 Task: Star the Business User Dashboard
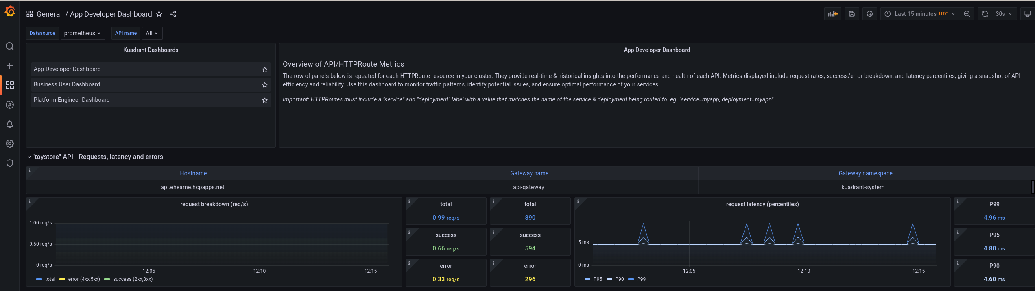[x=265, y=85]
